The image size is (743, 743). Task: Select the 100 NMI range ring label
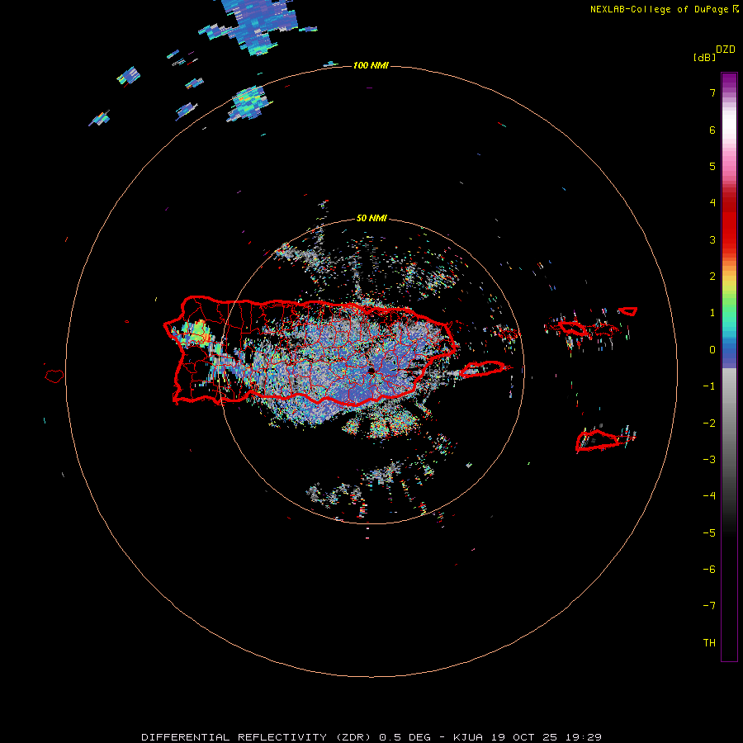pyautogui.click(x=371, y=65)
